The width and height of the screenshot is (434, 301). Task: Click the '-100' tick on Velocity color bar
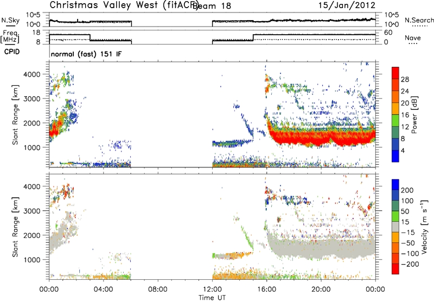(410, 254)
